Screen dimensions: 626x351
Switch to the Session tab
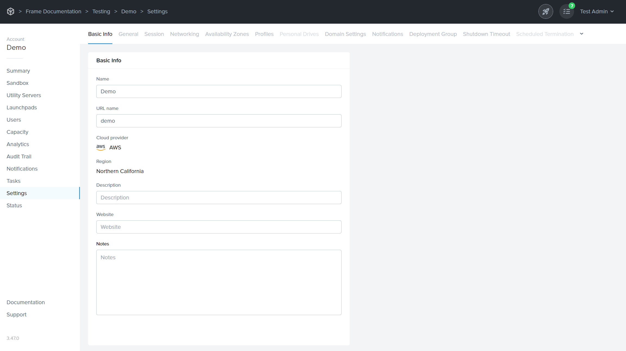coord(154,34)
